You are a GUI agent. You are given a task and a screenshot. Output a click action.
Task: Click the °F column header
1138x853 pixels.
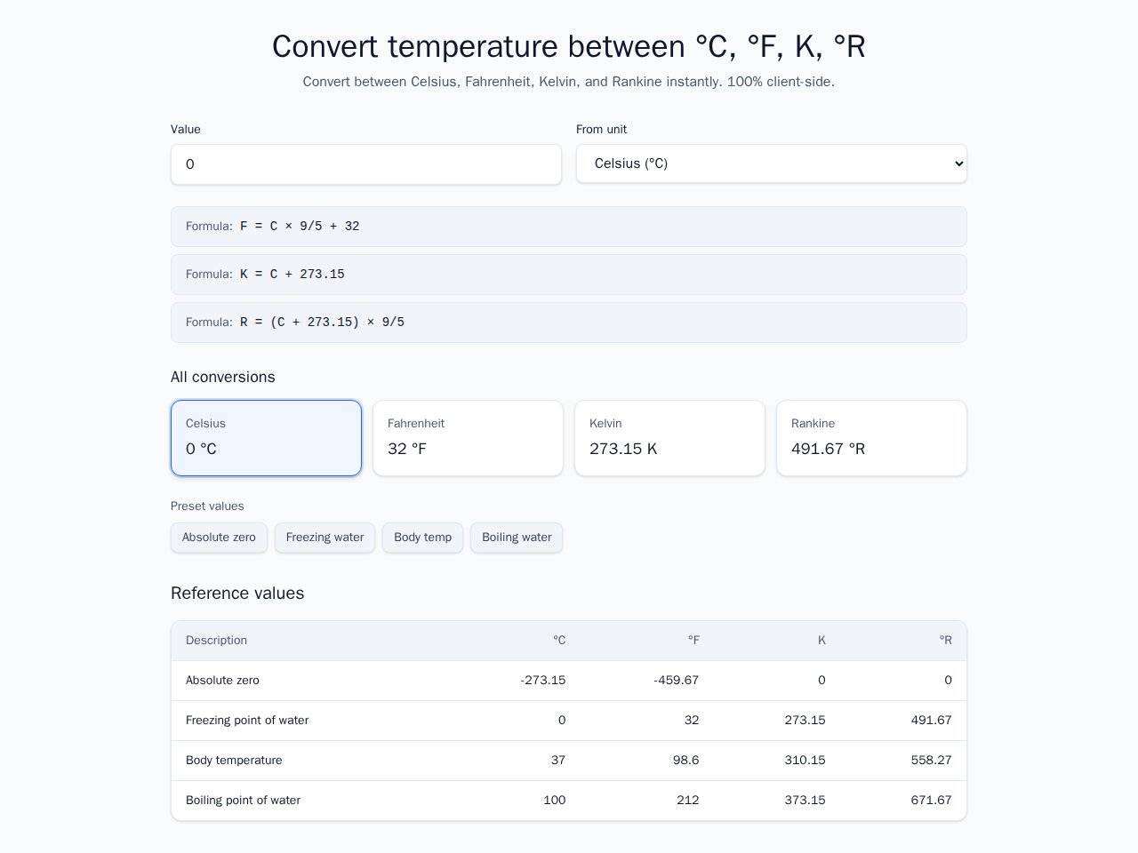pos(693,641)
